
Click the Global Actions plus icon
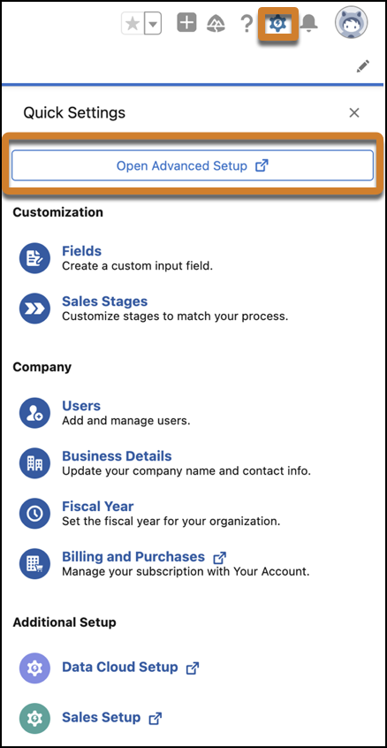(186, 23)
